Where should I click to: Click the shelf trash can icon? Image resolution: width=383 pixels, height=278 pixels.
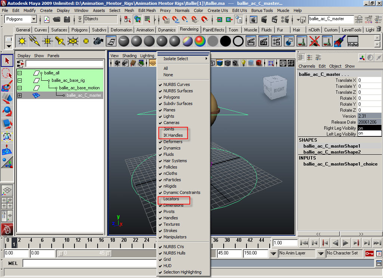coord(379,29)
